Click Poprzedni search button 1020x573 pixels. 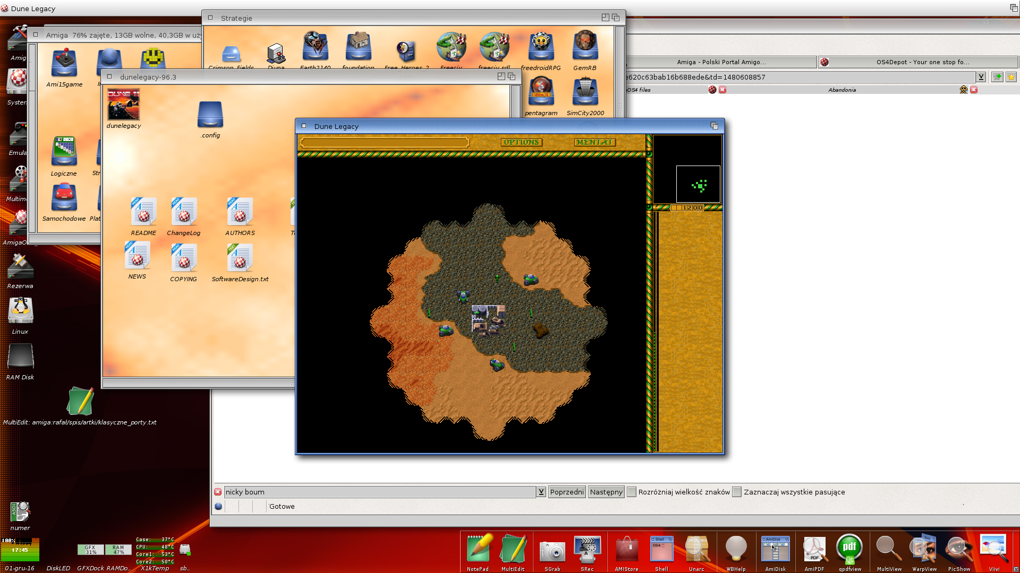(x=567, y=492)
